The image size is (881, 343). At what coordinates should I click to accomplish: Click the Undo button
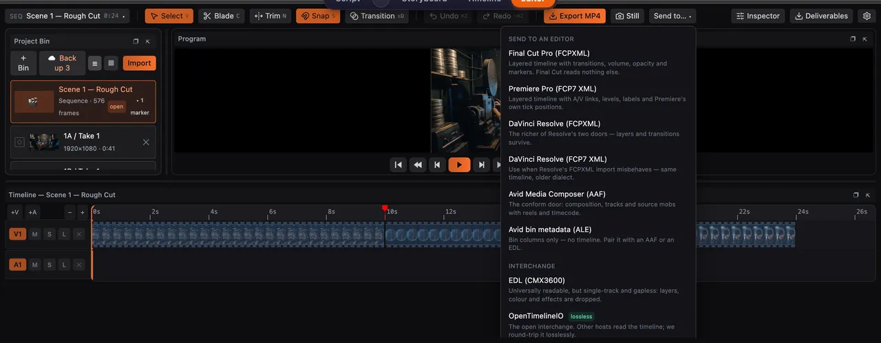tap(447, 16)
